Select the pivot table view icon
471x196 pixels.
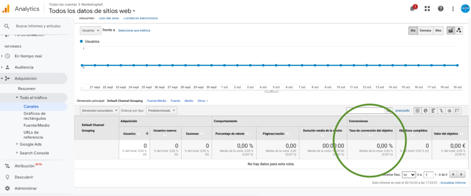pyautogui.click(x=457, y=111)
